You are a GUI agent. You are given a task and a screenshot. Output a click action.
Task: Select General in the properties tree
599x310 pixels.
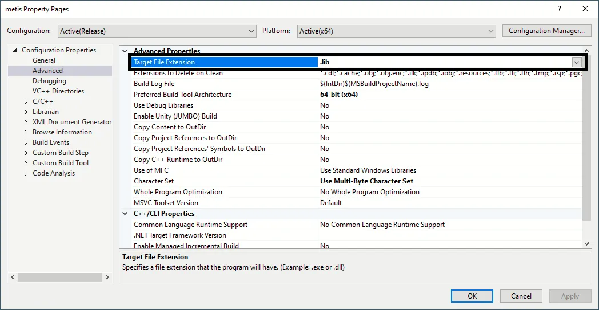tap(44, 60)
